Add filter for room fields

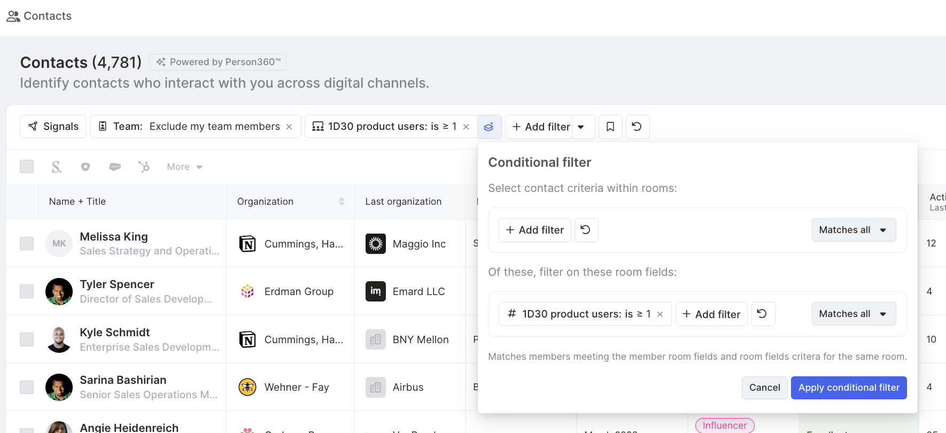[x=711, y=314]
